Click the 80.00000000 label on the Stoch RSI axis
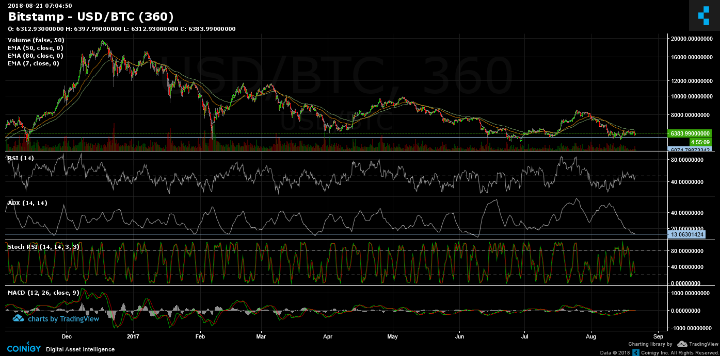720x356 pixels. (x=687, y=251)
